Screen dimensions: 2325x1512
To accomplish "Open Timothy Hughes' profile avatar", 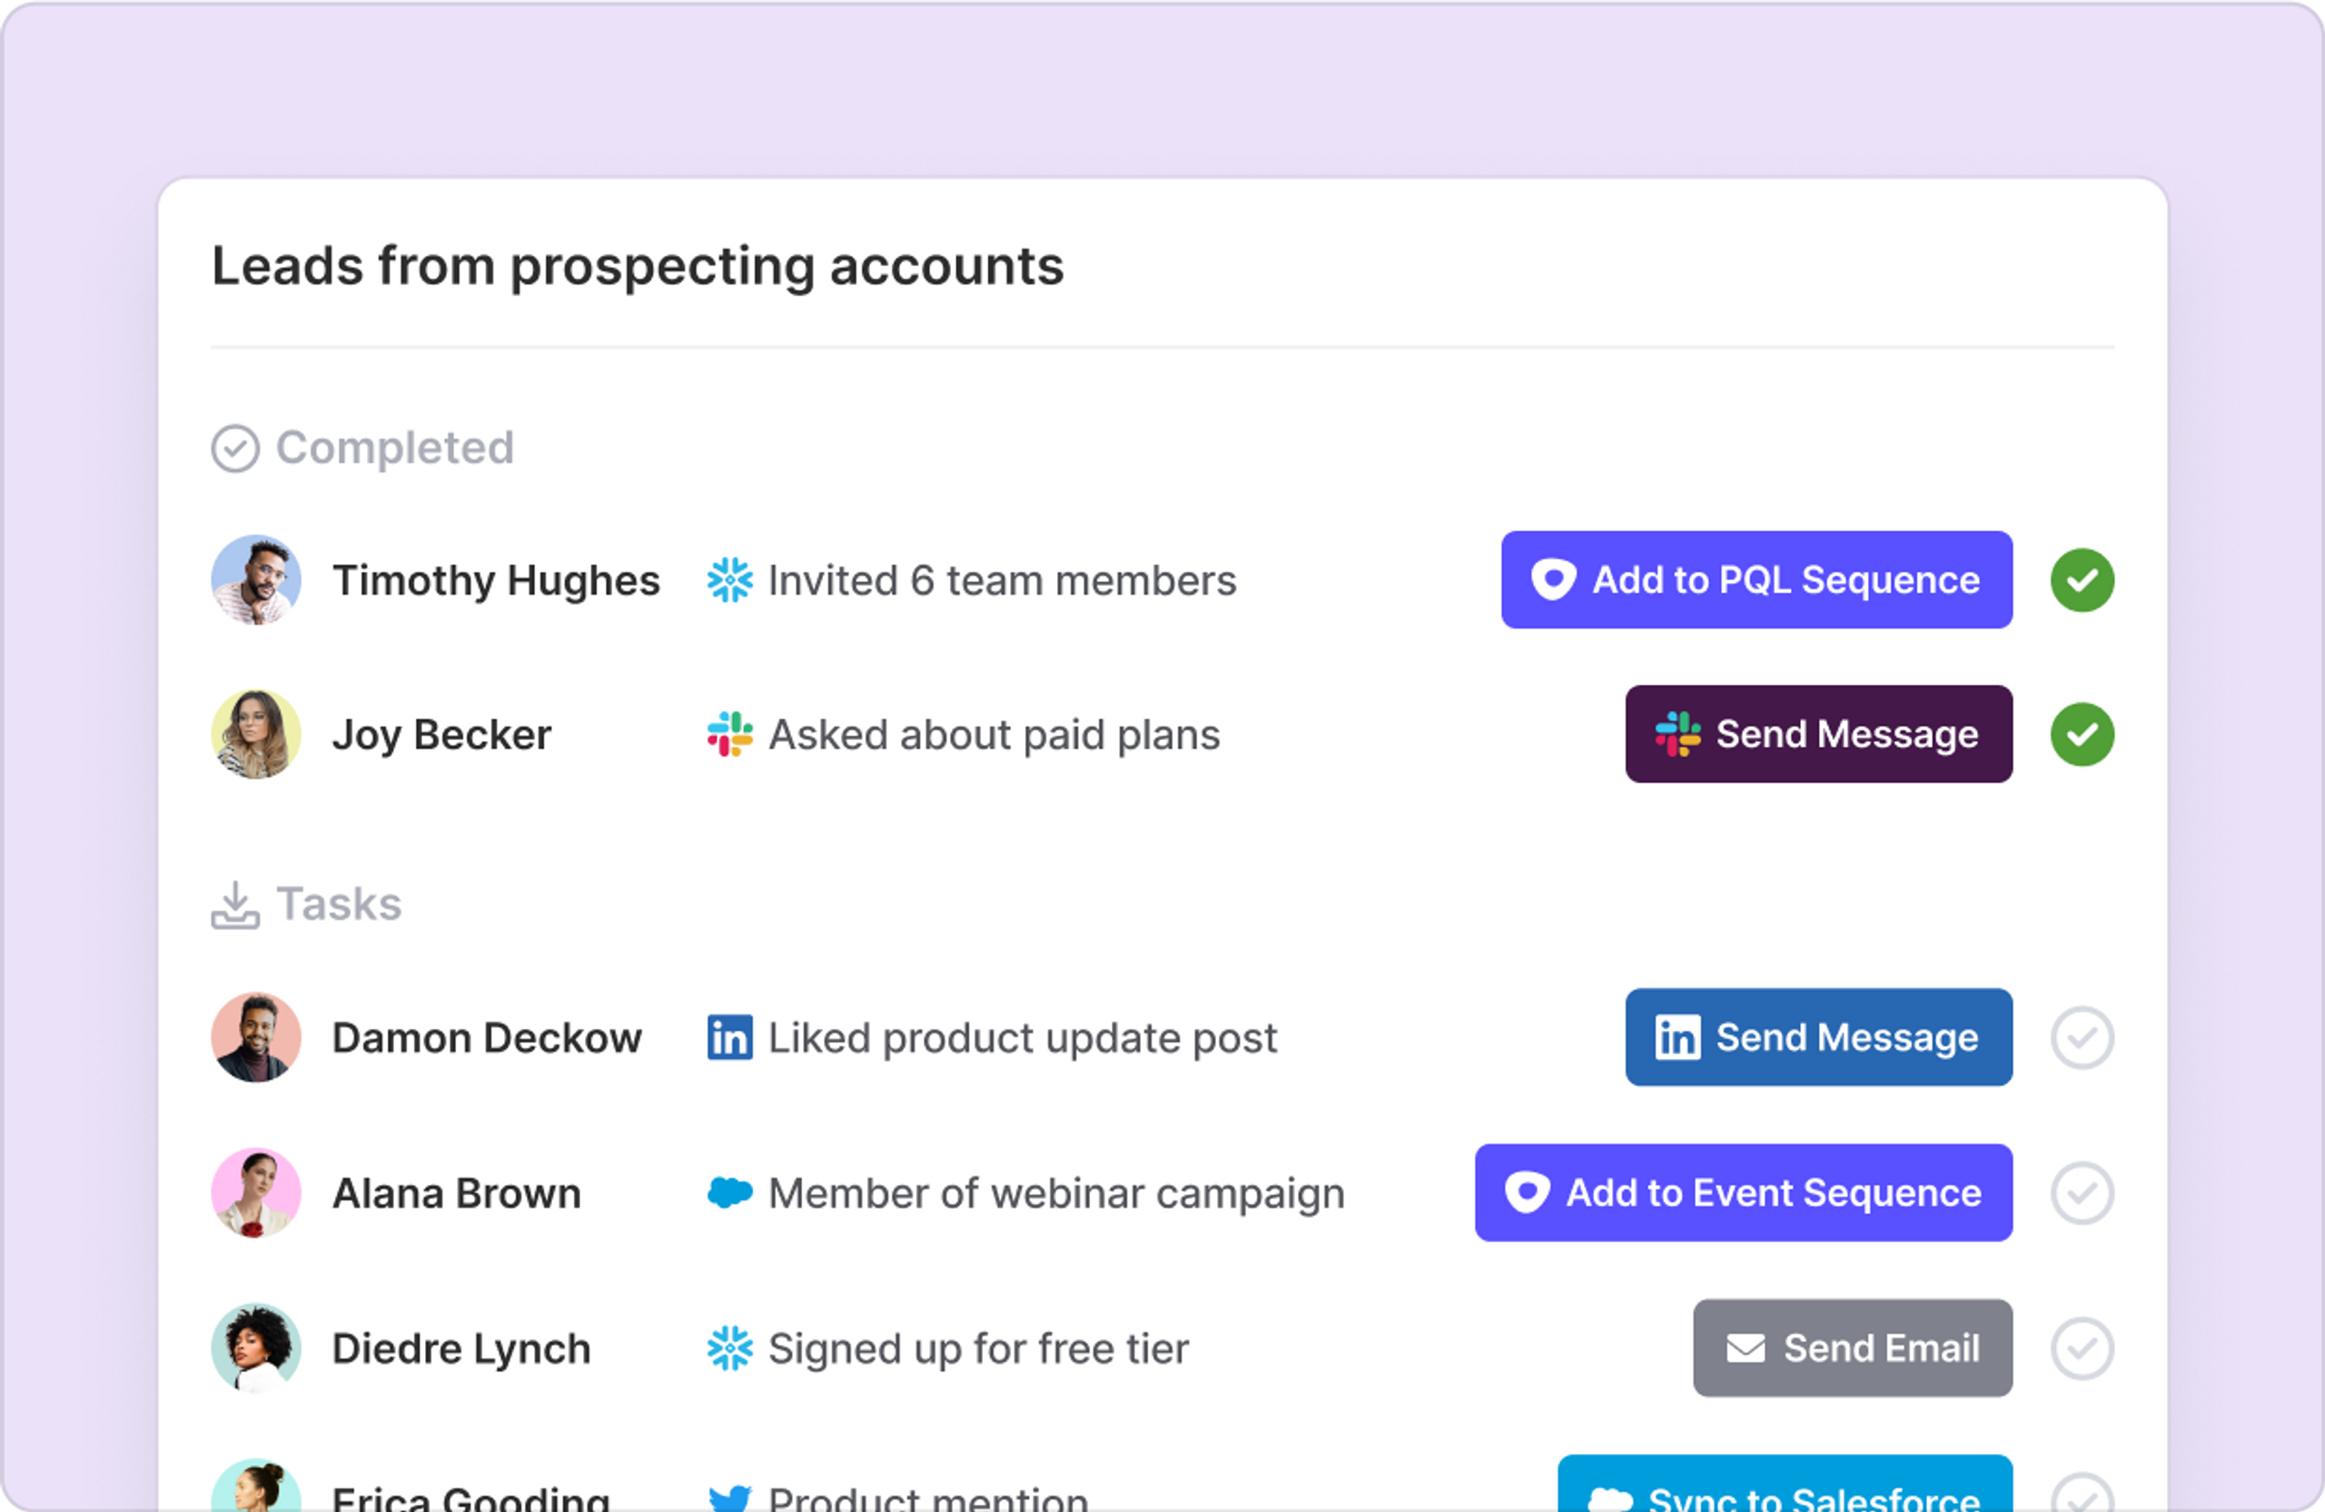I will tap(256, 580).
